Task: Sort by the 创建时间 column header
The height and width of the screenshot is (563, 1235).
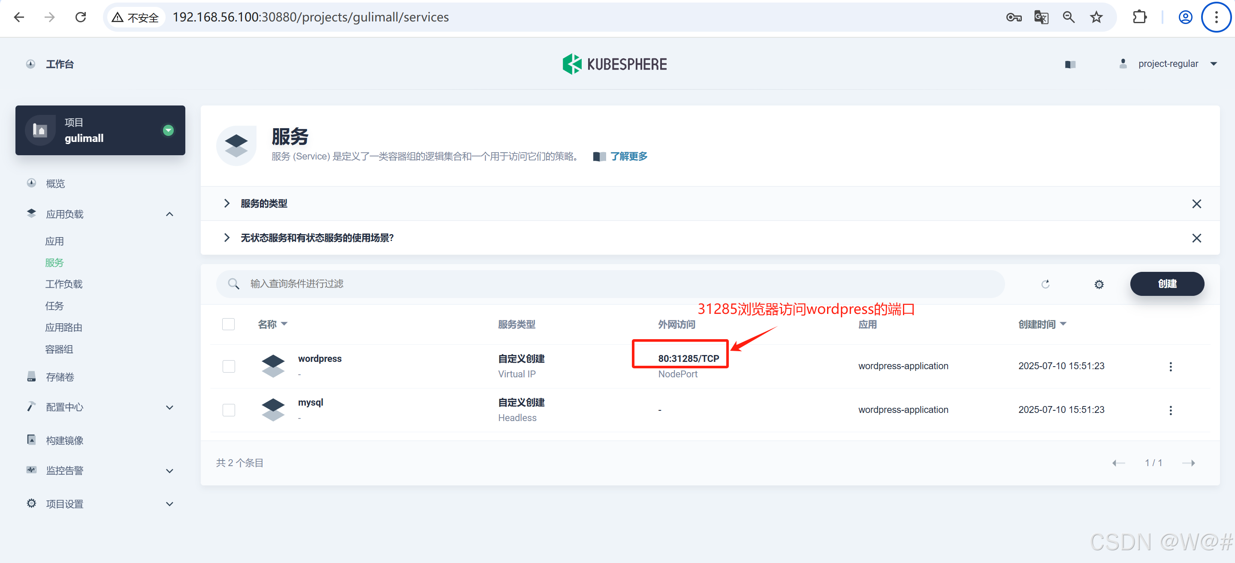Action: [1042, 325]
